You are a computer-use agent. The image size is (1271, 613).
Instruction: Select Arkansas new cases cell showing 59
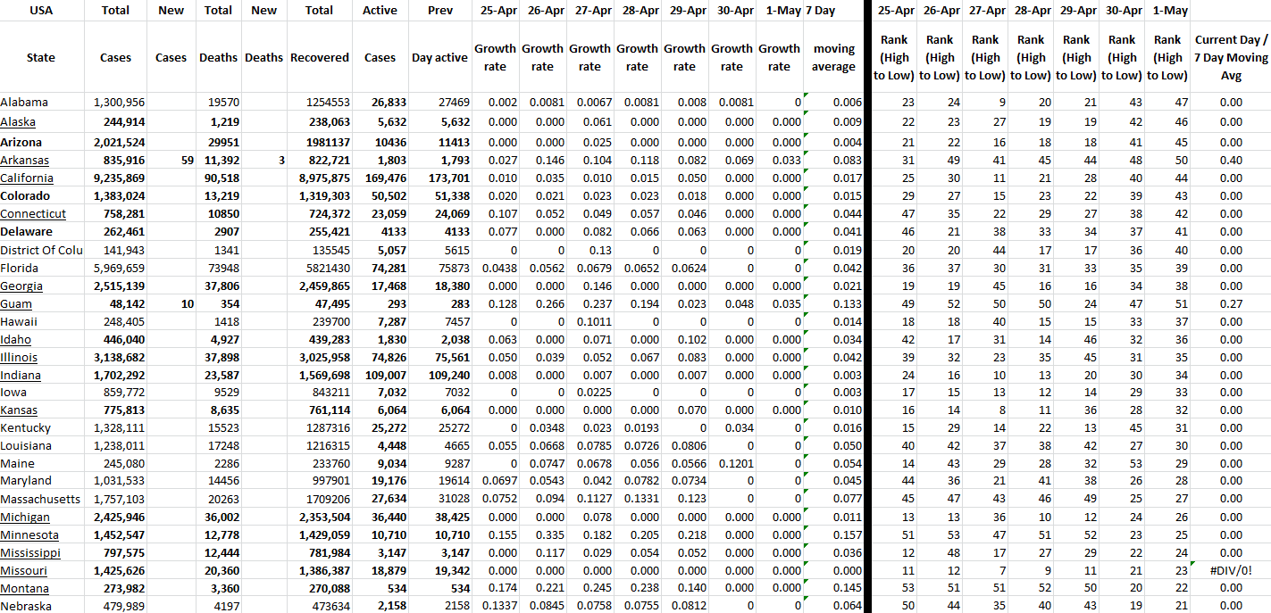pyautogui.click(x=171, y=161)
